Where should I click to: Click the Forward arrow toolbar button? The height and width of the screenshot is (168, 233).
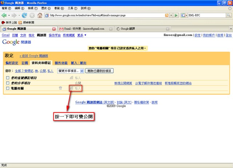[x=14, y=15]
